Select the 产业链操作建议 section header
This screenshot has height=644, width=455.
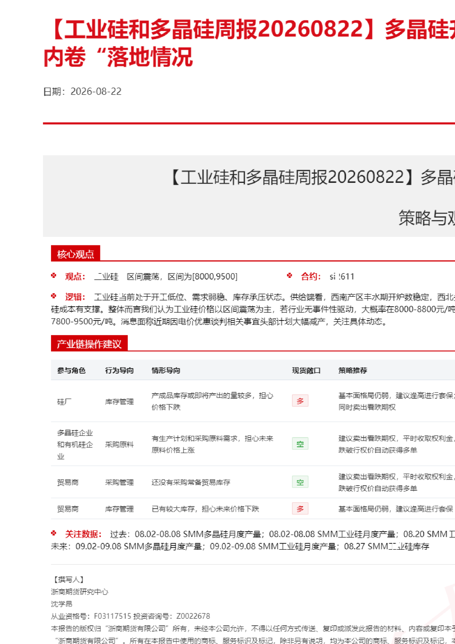[89, 344]
